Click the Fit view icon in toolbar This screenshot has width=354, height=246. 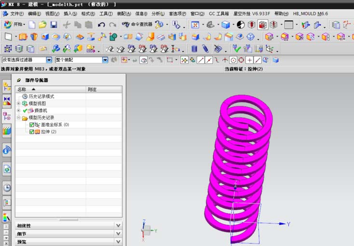[195, 25]
